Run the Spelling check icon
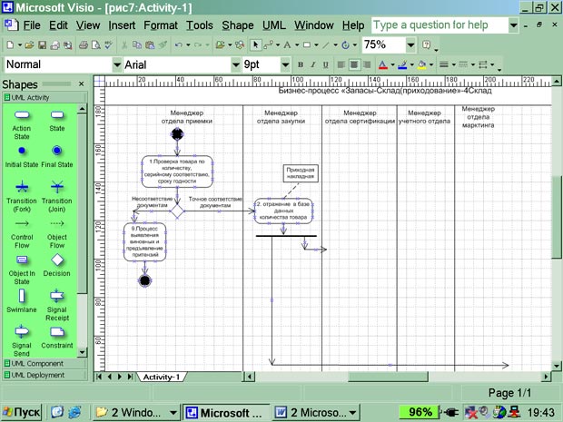563x422 pixels. 108,45
